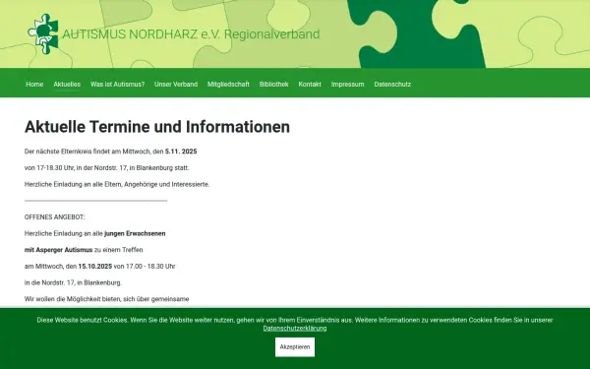Image resolution: width=590 pixels, height=369 pixels.
Task: Select Datenschutz in the navigation bar
Action: (x=392, y=85)
